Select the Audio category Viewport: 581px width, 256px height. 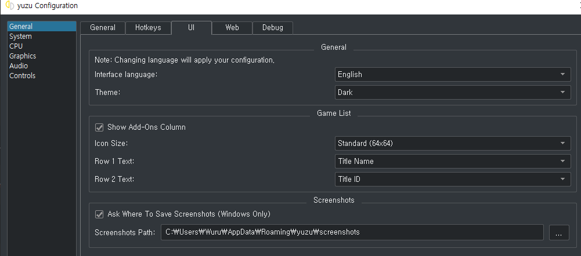(42, 66)
